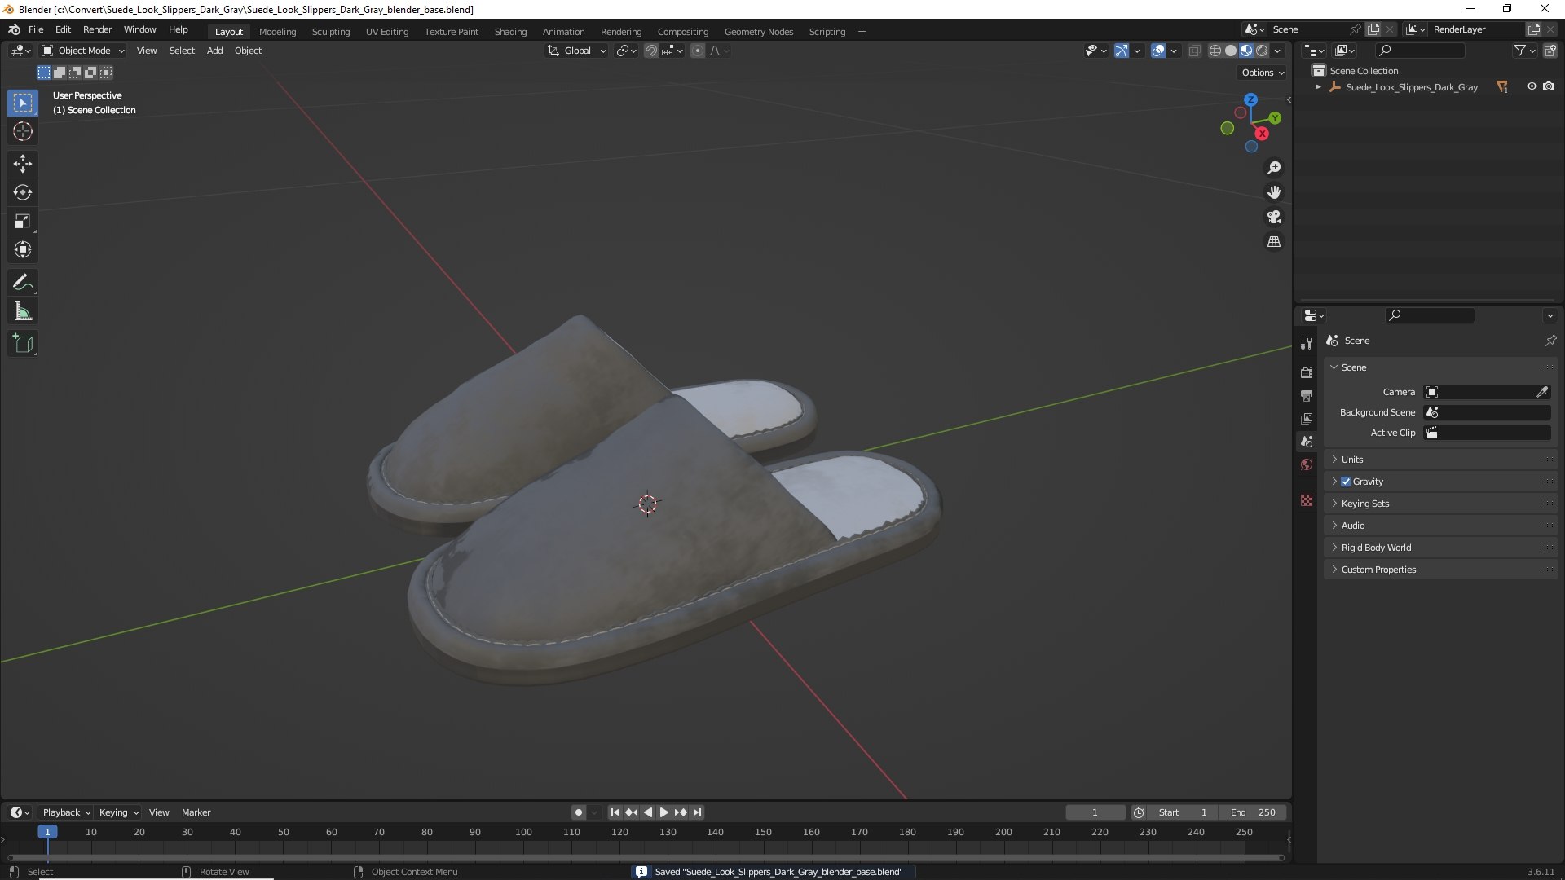The height and width of the screenshot is (880, 1565).
Task: Click the current frame number field
Action: [1095, 812]
